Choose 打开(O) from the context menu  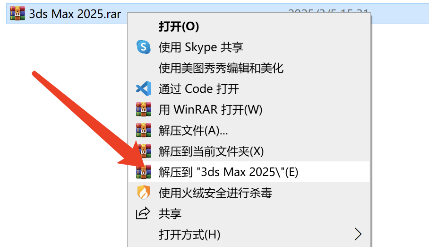point(179,26)
